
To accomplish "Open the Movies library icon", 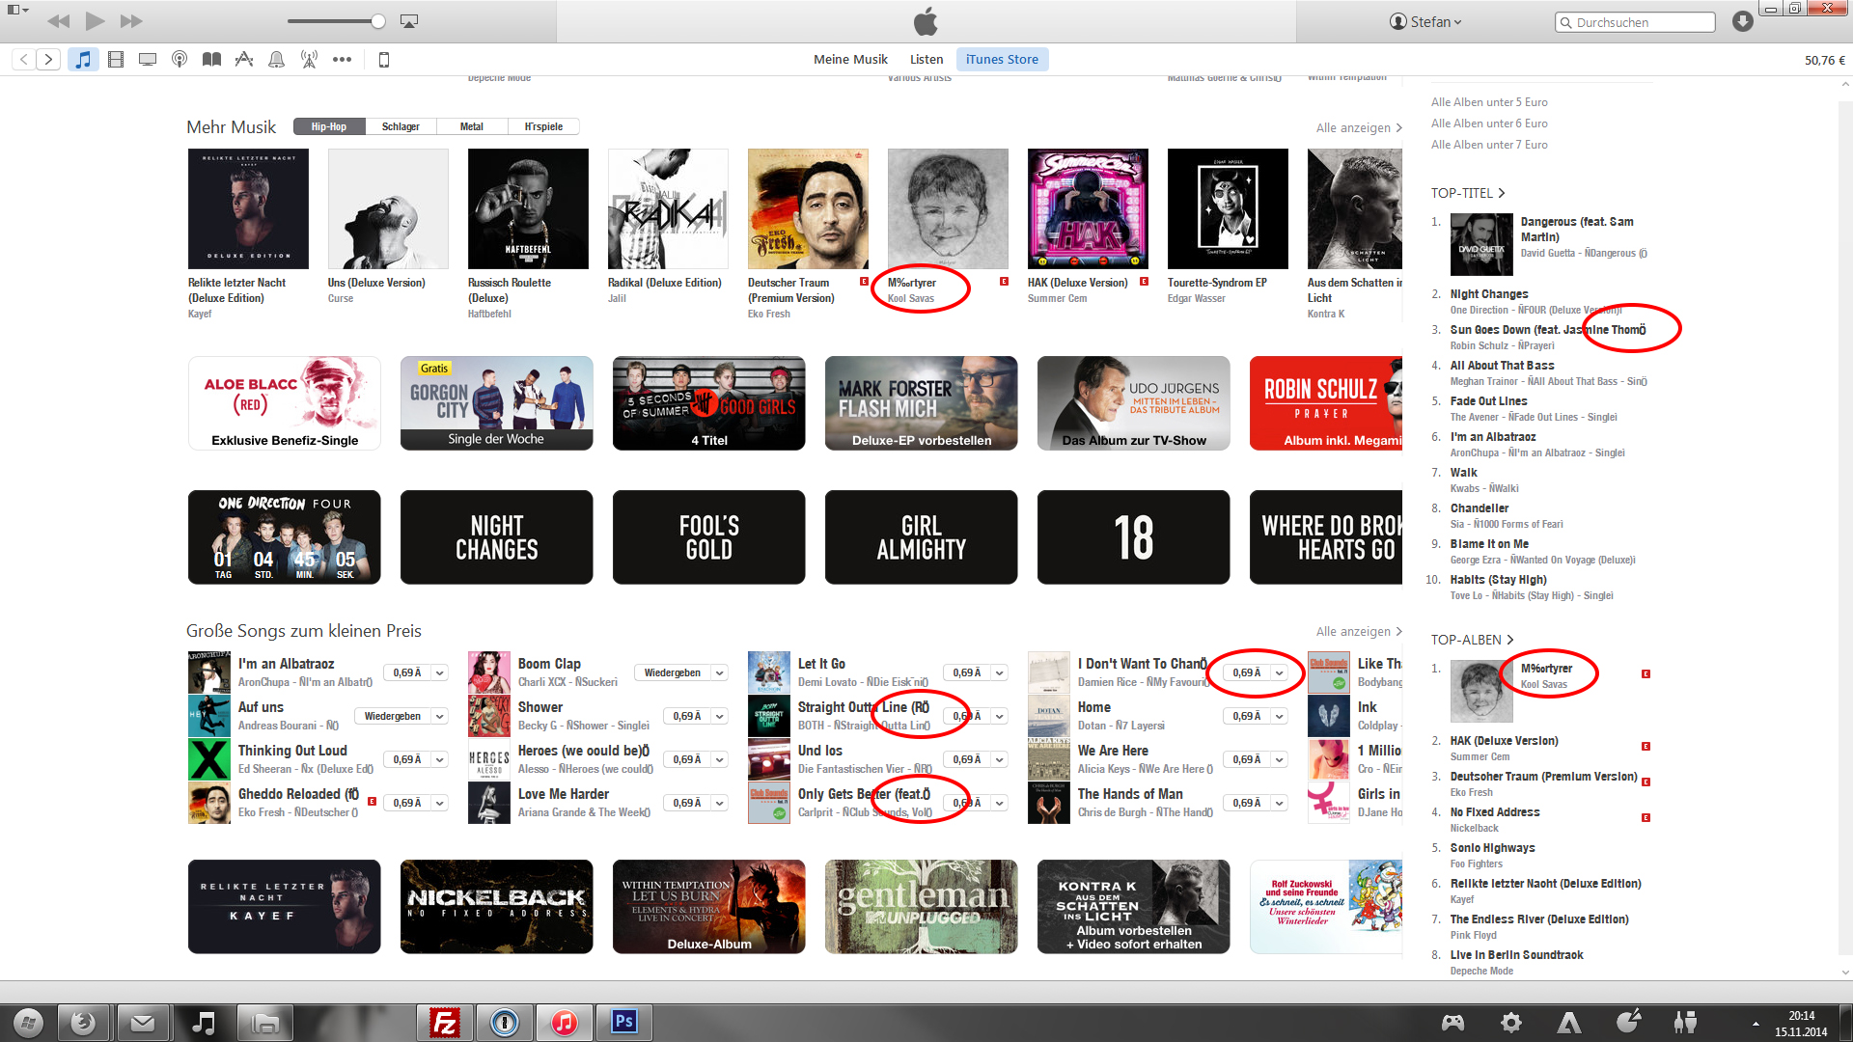I will pos(116,60).
